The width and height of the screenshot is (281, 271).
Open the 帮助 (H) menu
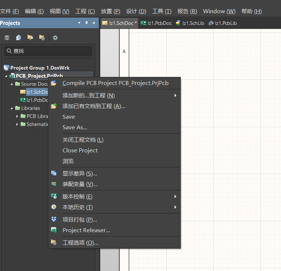click(x=252, y=11)
